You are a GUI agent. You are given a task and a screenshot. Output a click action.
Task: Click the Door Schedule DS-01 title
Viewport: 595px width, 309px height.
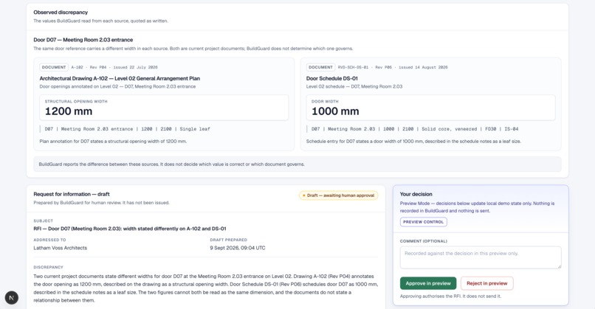click(x=332, y=78)
